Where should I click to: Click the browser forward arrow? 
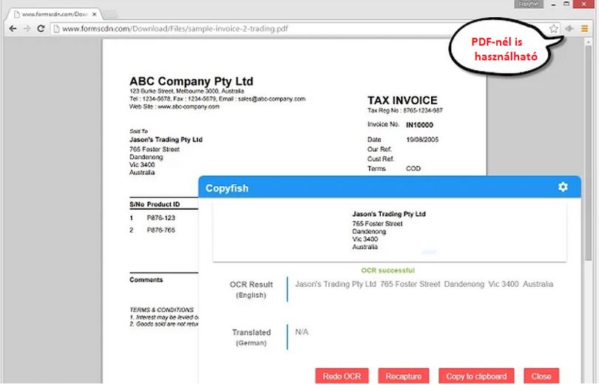pyautogui.click(x=27, y=29)
